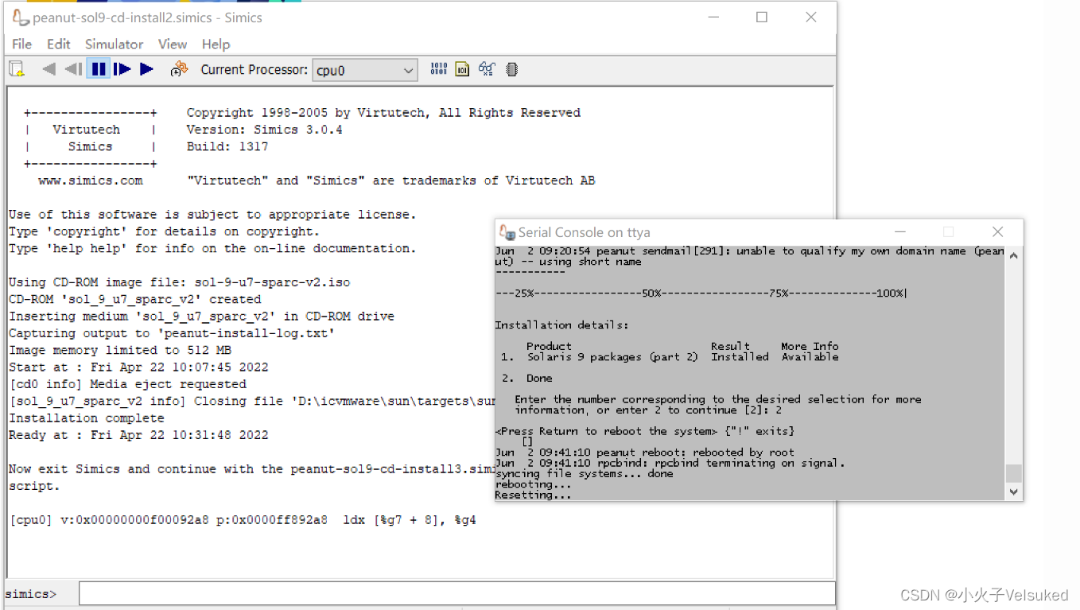Pause the simulation with the pause icon
1080x610 pixels.
click(99, 69)
